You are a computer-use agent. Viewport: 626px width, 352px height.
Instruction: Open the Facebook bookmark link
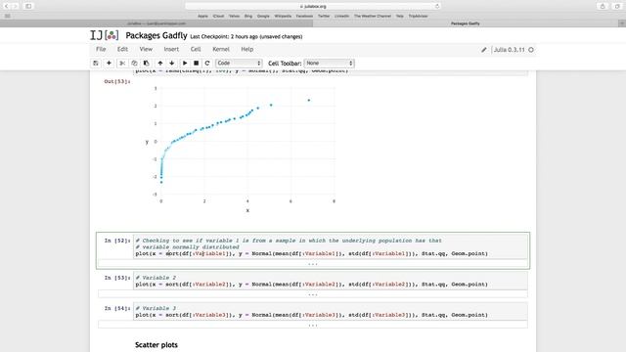click(x=304, y=16)
